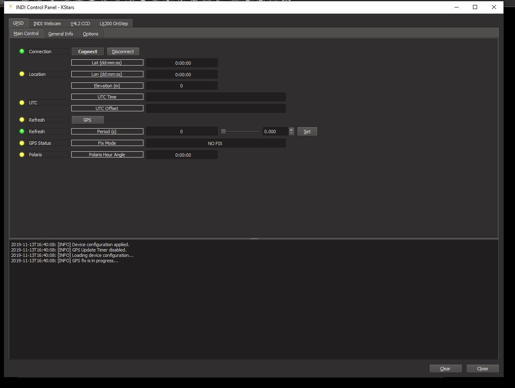Click the Period (s) label
Screen dimensions: 515x388
coord(107,132)
